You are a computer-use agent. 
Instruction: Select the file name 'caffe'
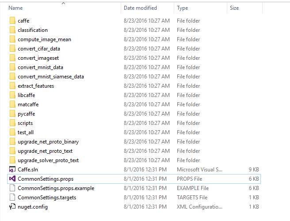pyautogui.click(x=23, y=20)
